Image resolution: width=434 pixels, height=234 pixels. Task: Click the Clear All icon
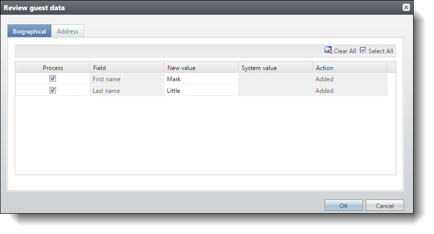coord(328,50)
